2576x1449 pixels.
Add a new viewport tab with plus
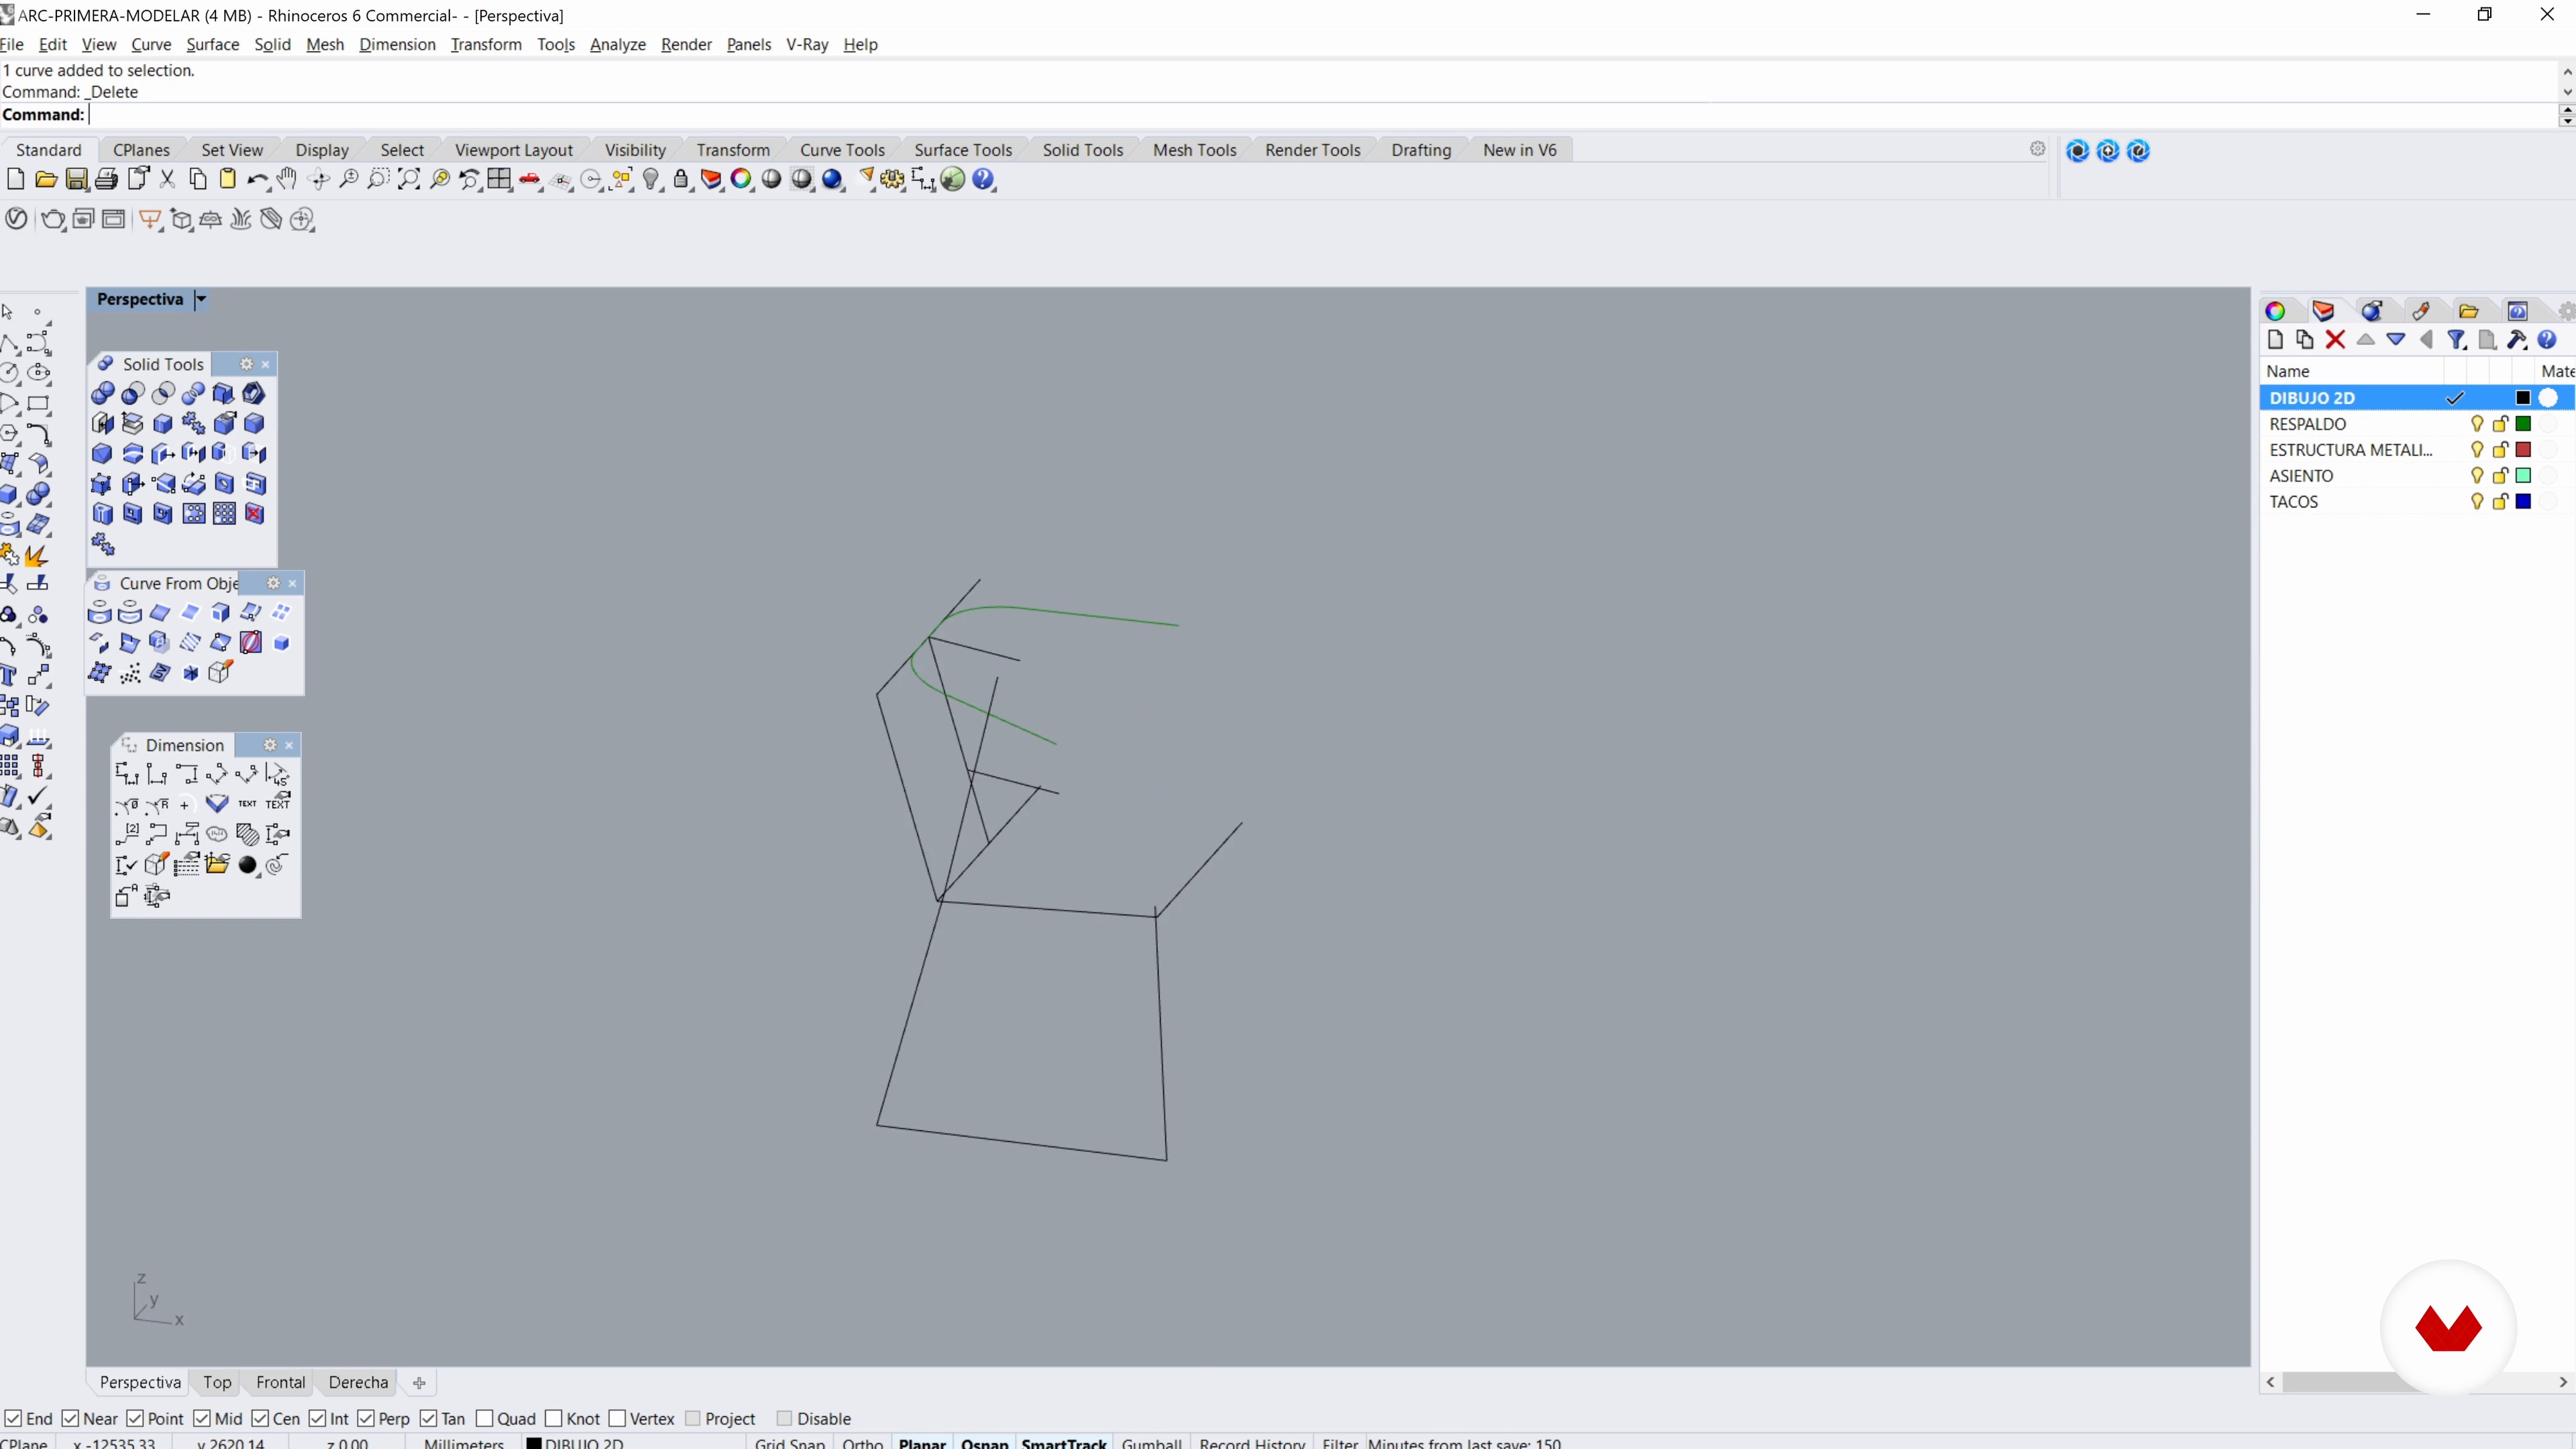pos(419,1382)
